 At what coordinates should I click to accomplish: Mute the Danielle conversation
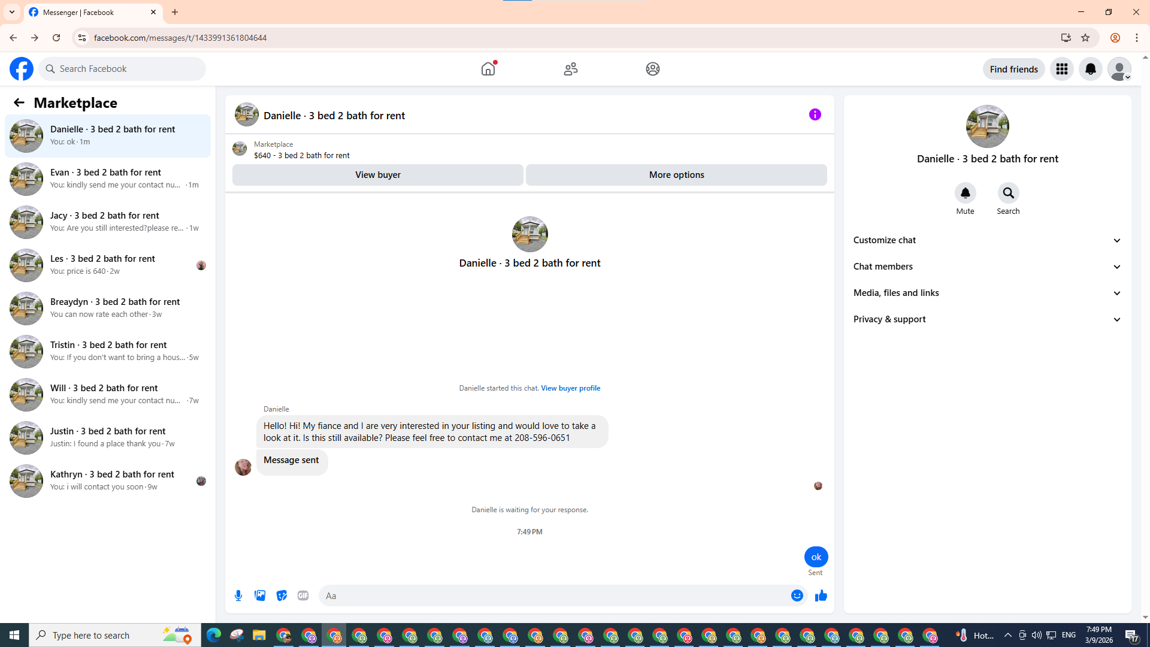[965, 194]
